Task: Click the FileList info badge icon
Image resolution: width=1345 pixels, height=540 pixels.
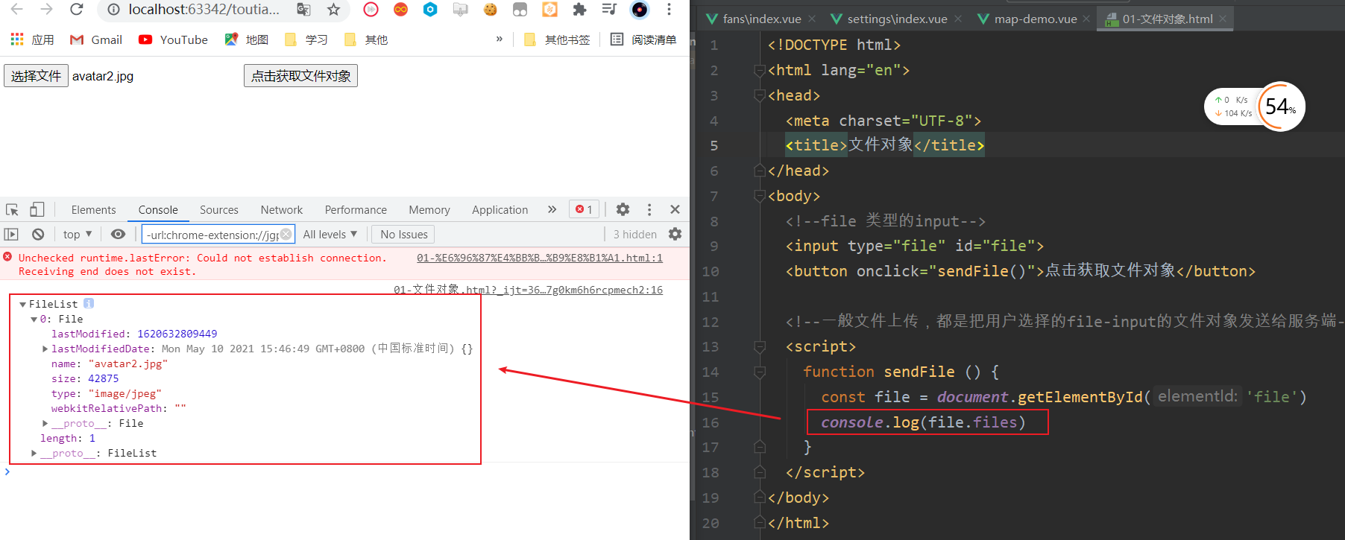Action: [x=89, y=303]
